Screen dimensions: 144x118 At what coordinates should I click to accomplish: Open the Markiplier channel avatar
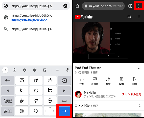78,94
